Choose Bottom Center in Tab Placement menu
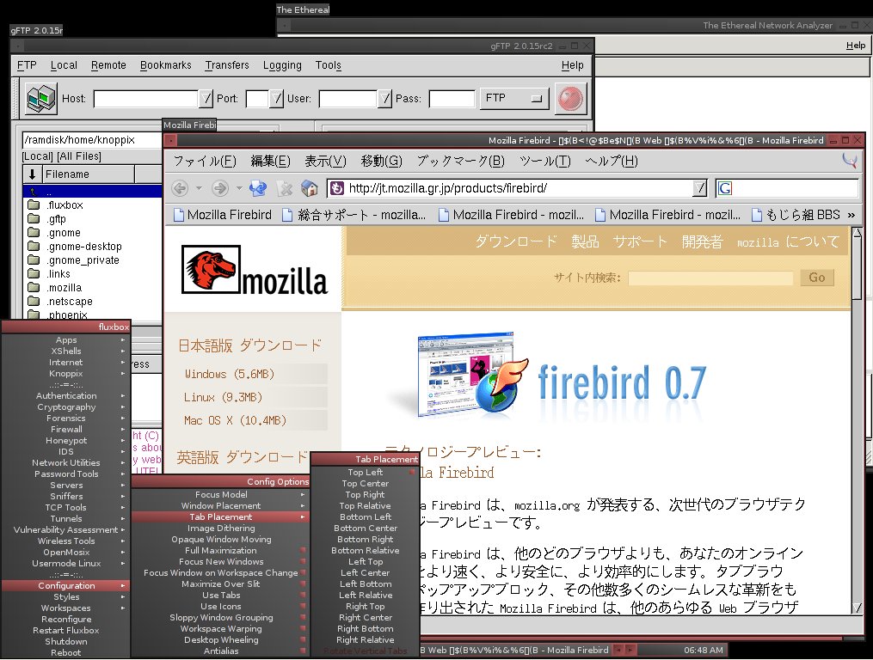This screenshot has width=873, height=660. [365, 529]
